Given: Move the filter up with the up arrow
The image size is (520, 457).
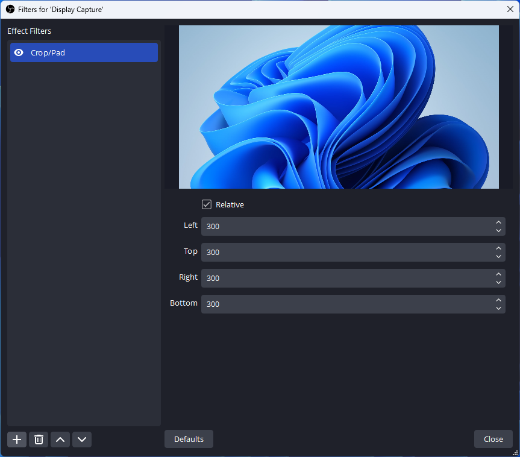Looking at the screenshot, I should pos(60,440).
